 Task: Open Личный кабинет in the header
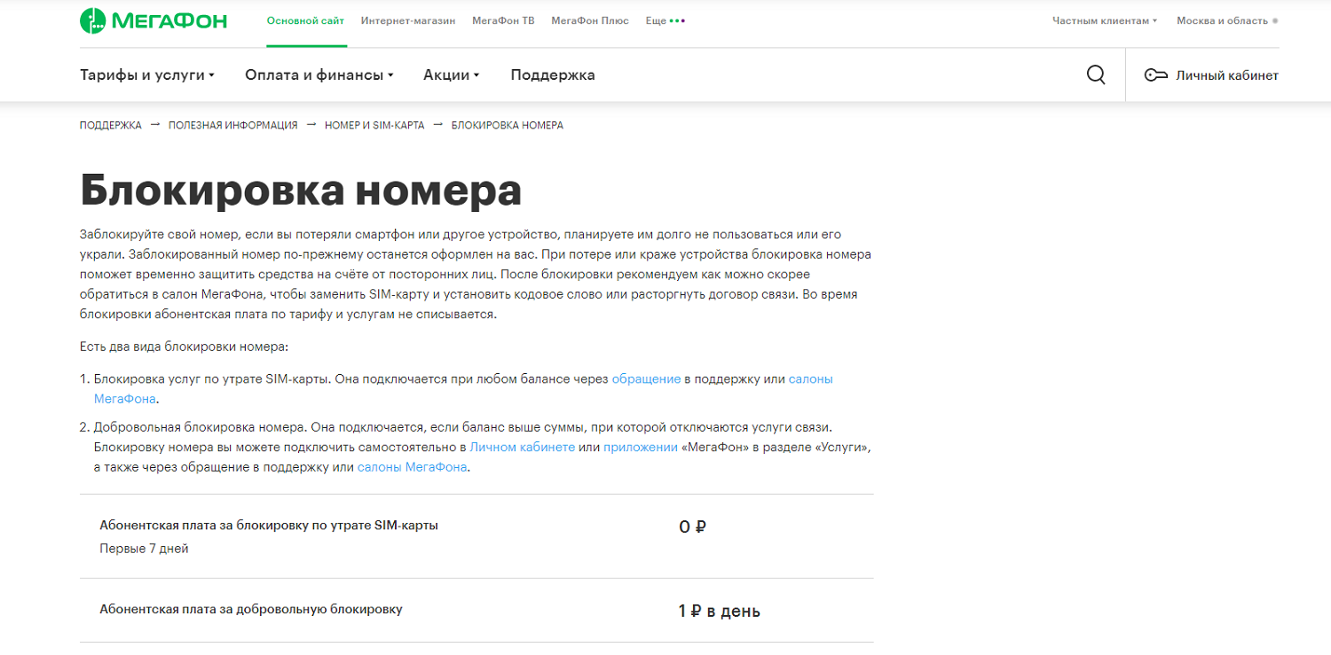click(x=1211, y=75)
